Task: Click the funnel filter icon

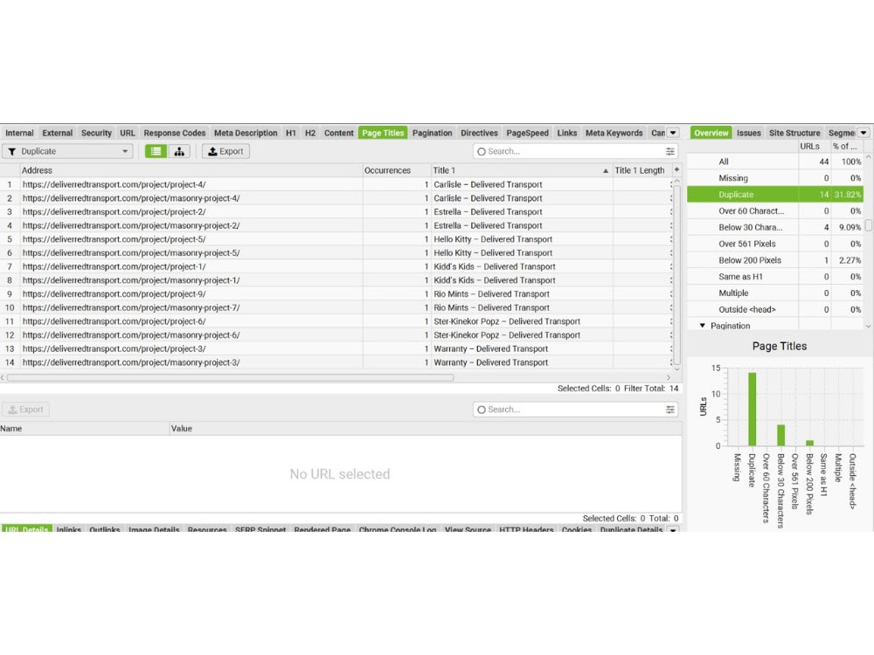Action: point(11,151)
